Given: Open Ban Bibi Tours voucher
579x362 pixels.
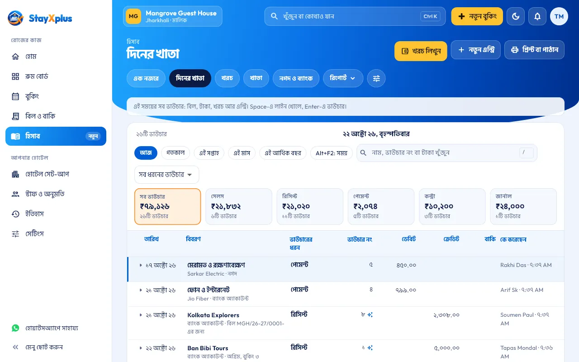Looking at the screenshot, I should [208, 348].
